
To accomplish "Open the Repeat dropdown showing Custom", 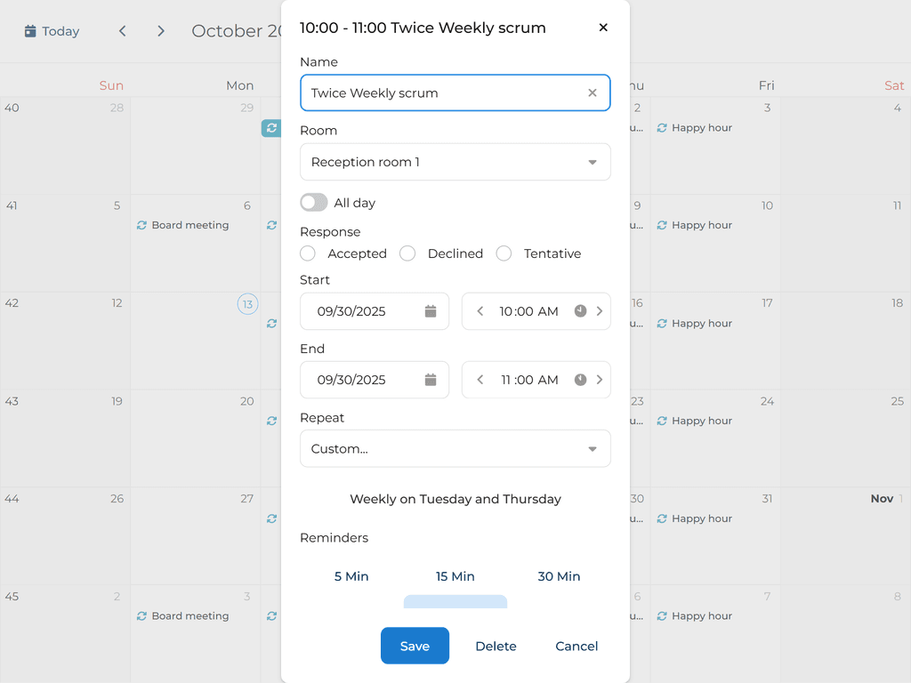I will [x=455, y=448].
